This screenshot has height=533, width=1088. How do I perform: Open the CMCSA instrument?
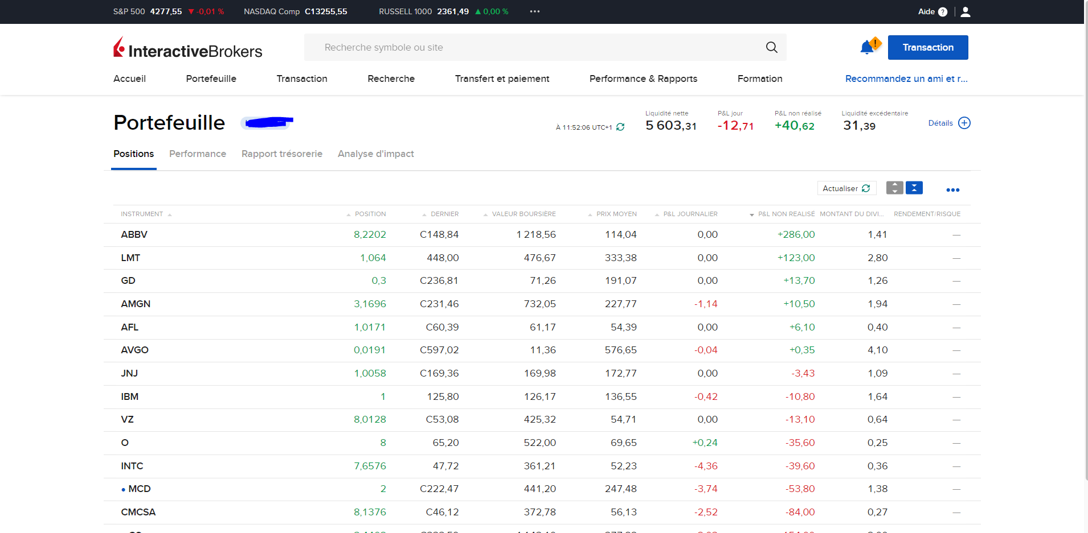tap(138, 512)
